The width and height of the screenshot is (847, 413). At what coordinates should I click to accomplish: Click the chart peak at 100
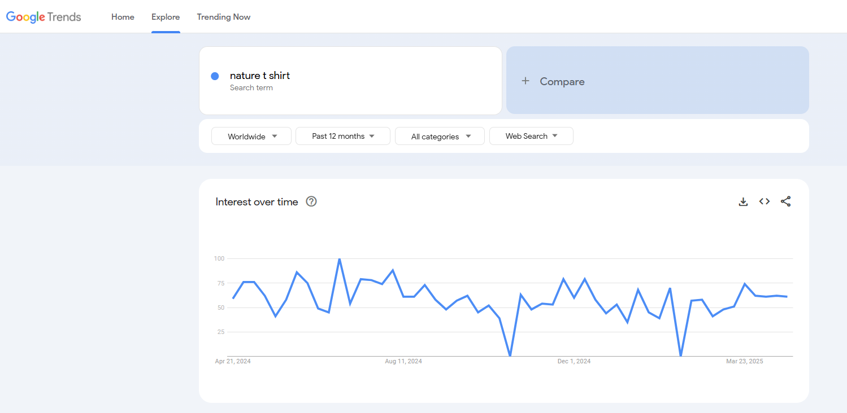point(339,259)
